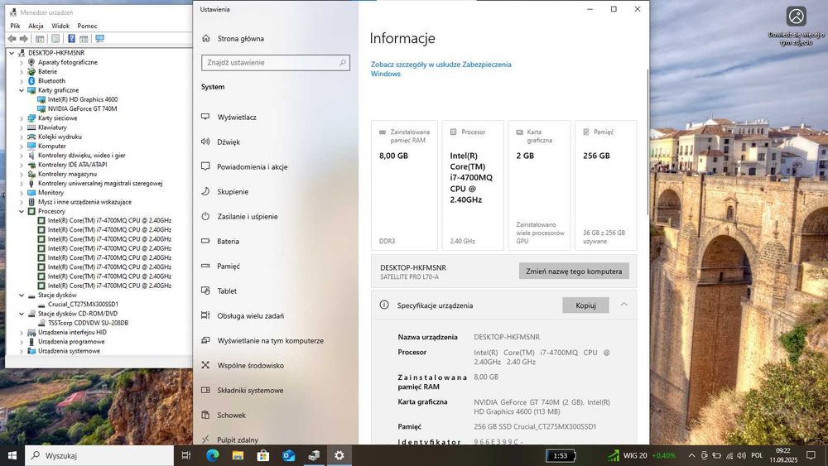Open the Pomoc menu
Screen dimensions: 828x466
(87, 26)
